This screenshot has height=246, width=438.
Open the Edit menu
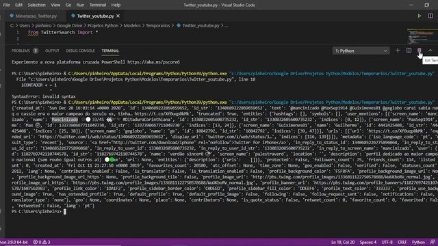tap(18, 5)
